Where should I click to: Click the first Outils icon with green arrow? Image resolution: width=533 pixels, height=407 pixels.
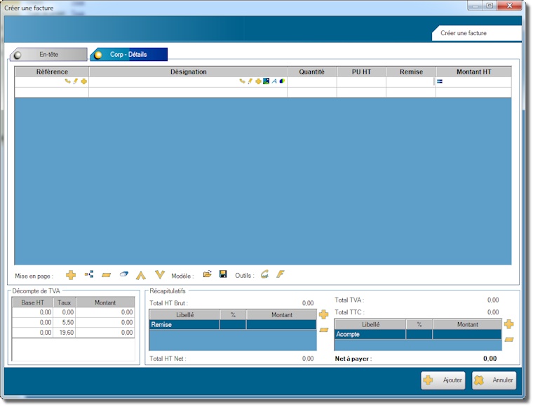tap(264, 275)
